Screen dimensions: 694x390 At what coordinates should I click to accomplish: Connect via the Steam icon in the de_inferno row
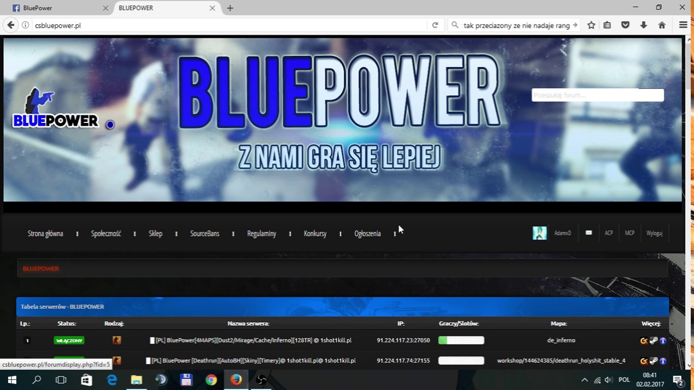(x=653, y=341)
